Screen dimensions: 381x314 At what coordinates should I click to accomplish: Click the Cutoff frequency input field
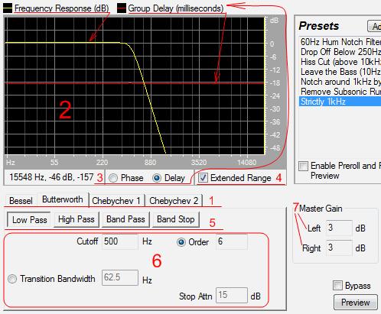(x=120, y=241)
